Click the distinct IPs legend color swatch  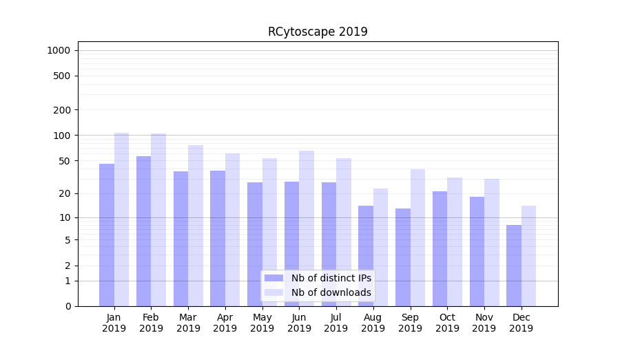[x=273, y=278]
